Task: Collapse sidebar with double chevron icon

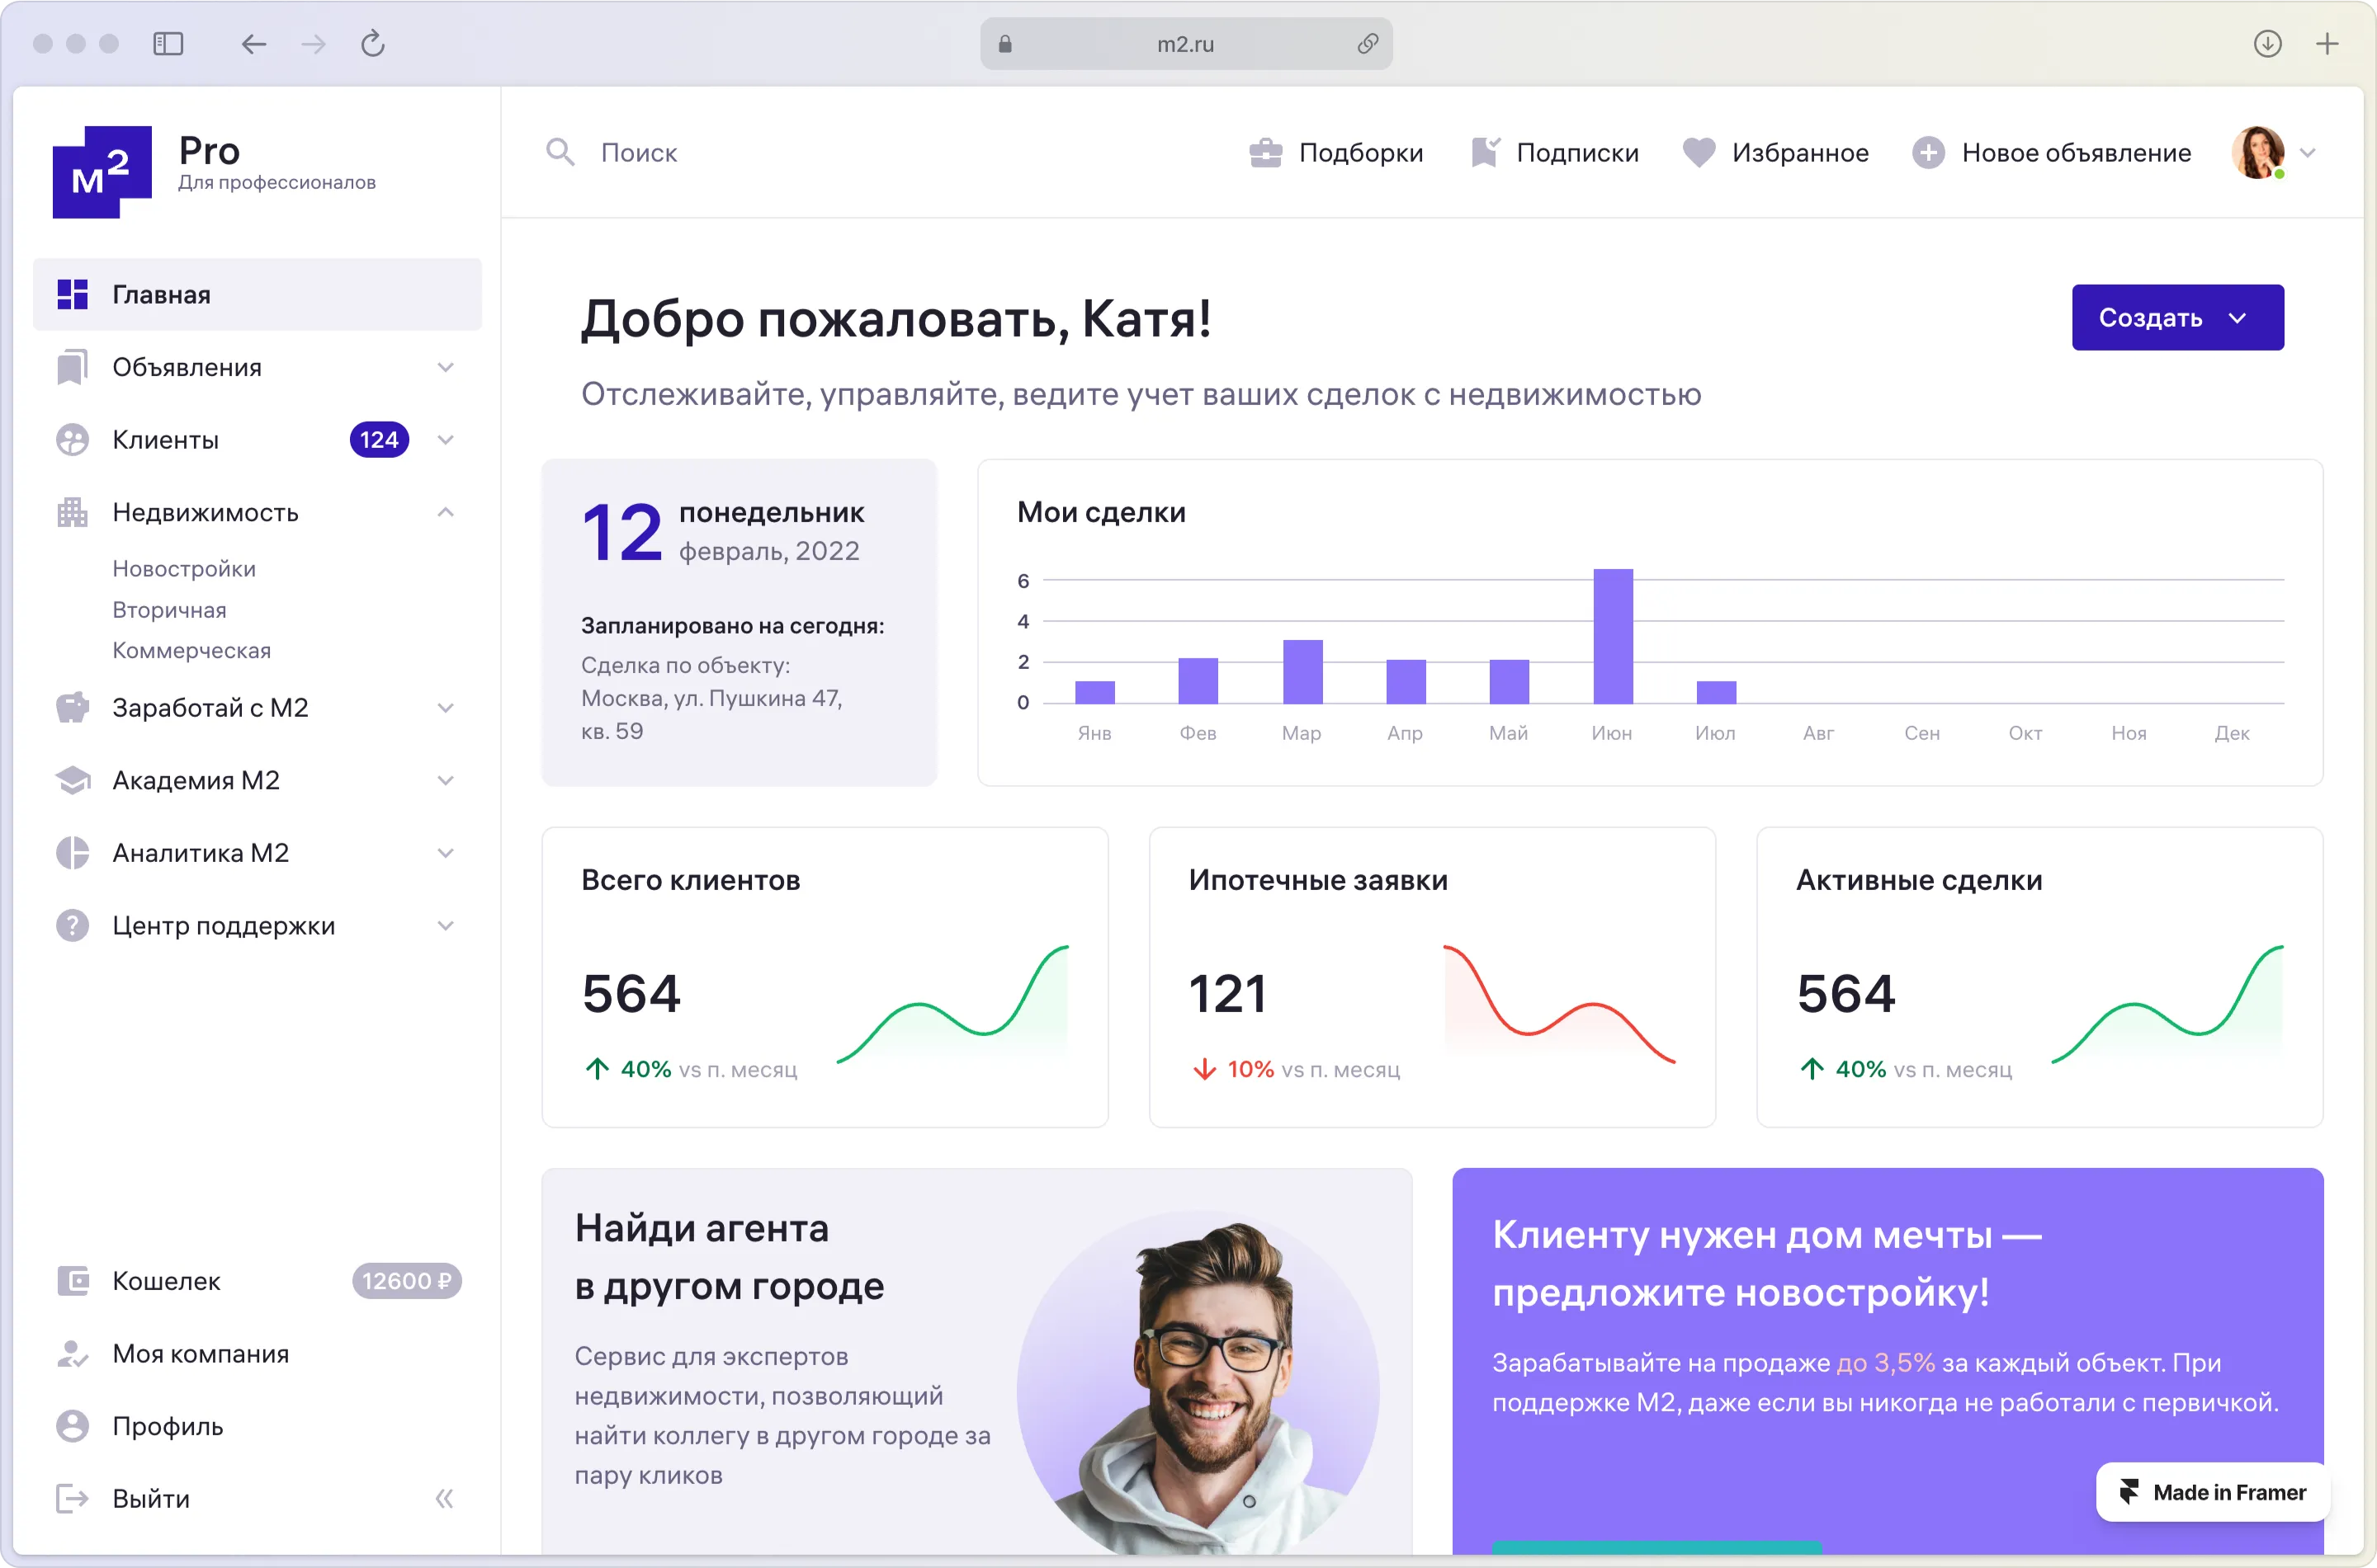Action: (x=444, y=1498)
